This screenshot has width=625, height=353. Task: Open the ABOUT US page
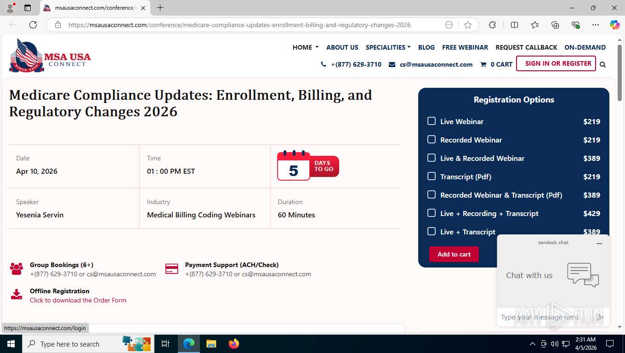coord(342,47)
